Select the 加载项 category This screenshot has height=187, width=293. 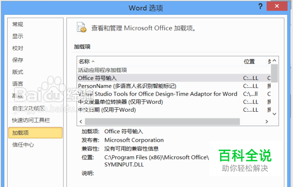pyautogui.click(x=35, y=133)
